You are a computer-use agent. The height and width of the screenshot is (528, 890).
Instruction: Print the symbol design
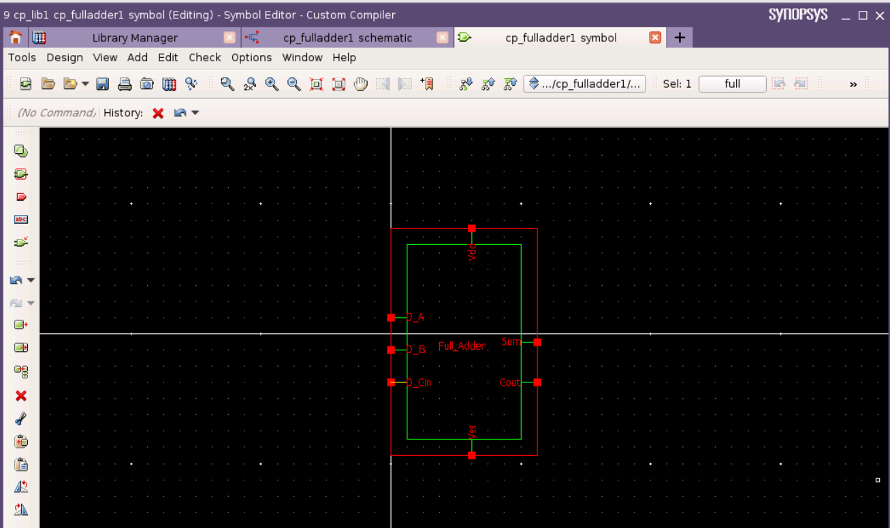[123, 84]
